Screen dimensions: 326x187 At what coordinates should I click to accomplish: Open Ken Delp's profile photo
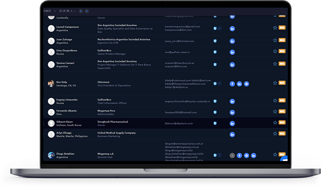click(x=51, y=84)
